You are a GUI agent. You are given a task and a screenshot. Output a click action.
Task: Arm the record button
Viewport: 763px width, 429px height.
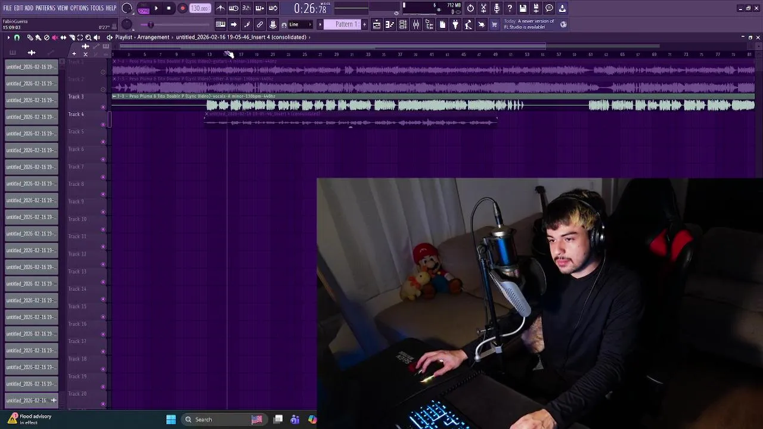click(x=182, y=8)
